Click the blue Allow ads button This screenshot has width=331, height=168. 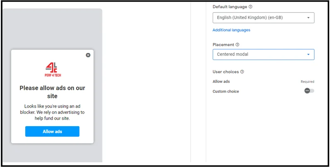[53, 132]
